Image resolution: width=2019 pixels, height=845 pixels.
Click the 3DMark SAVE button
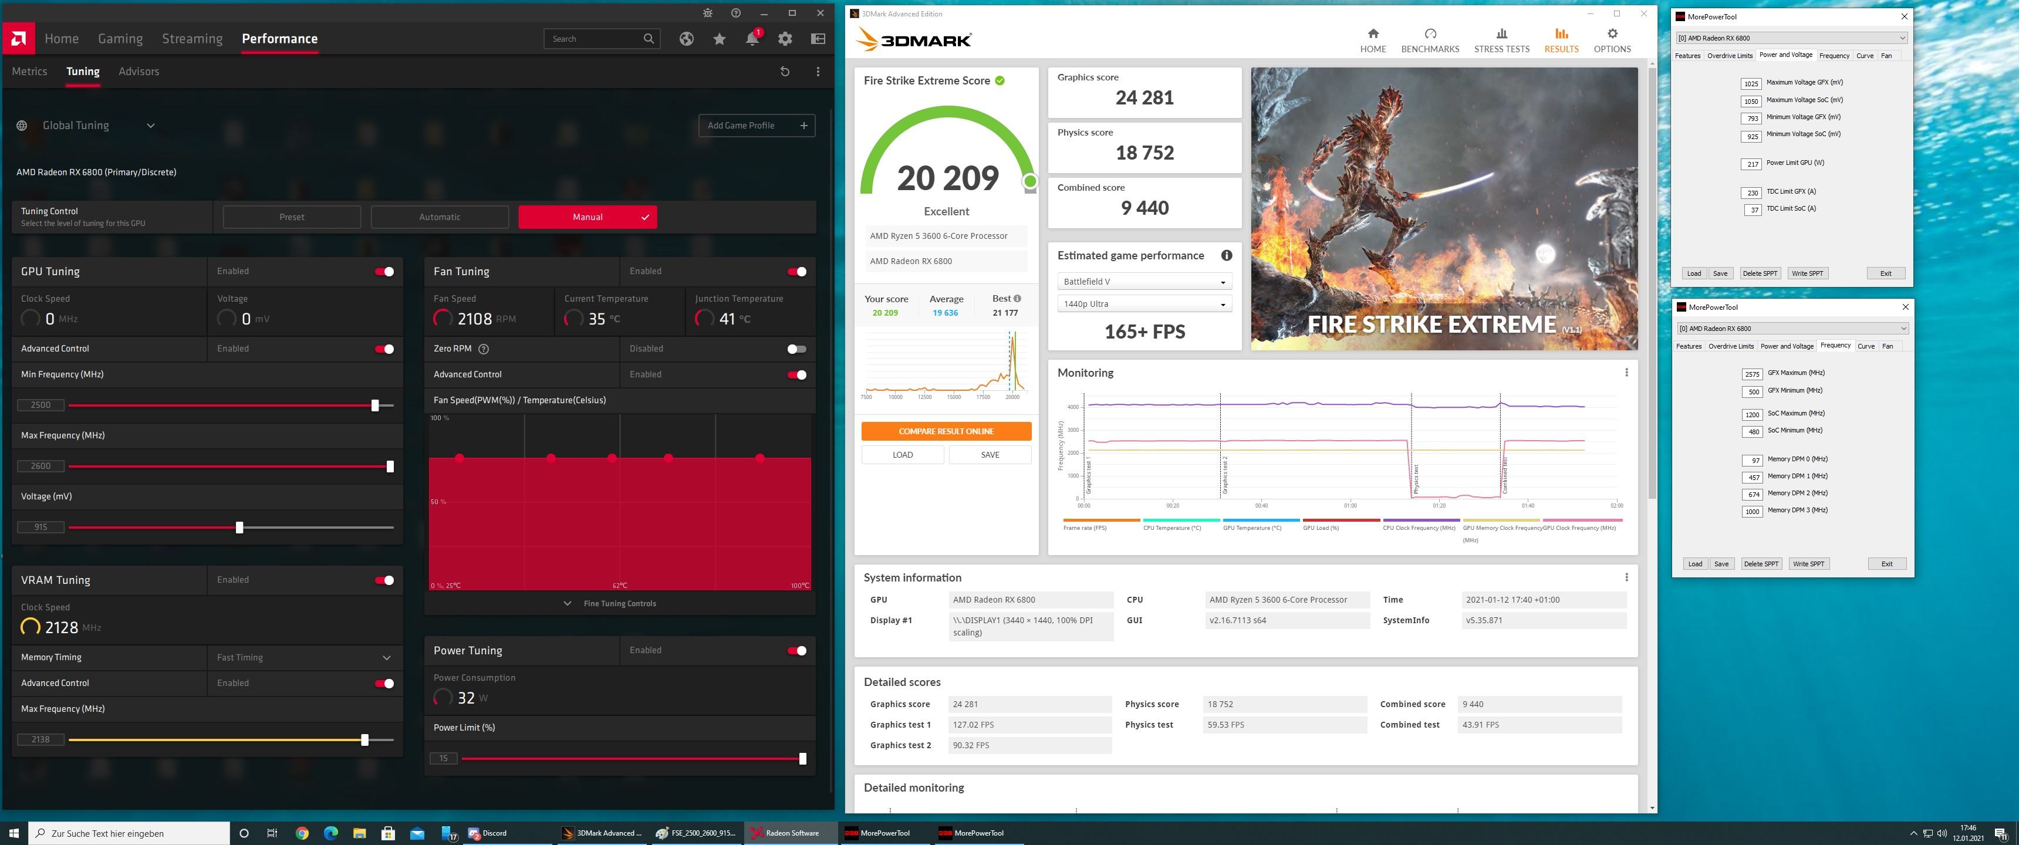(x=990, y=455)
